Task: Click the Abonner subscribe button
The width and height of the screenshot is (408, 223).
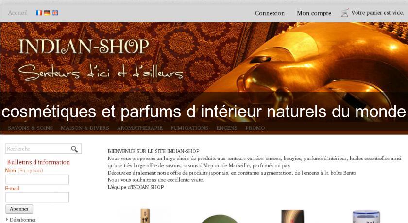Action: [19, 209]
